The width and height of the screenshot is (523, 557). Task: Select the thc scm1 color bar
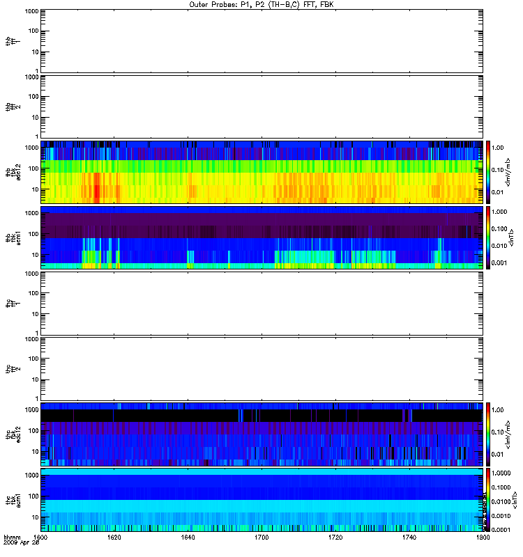point(488,500)
